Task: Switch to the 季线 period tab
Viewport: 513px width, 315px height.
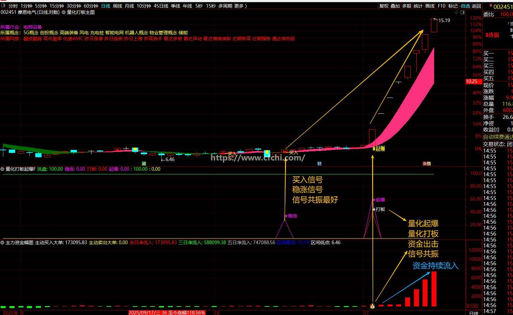Action: coord(176,6)
